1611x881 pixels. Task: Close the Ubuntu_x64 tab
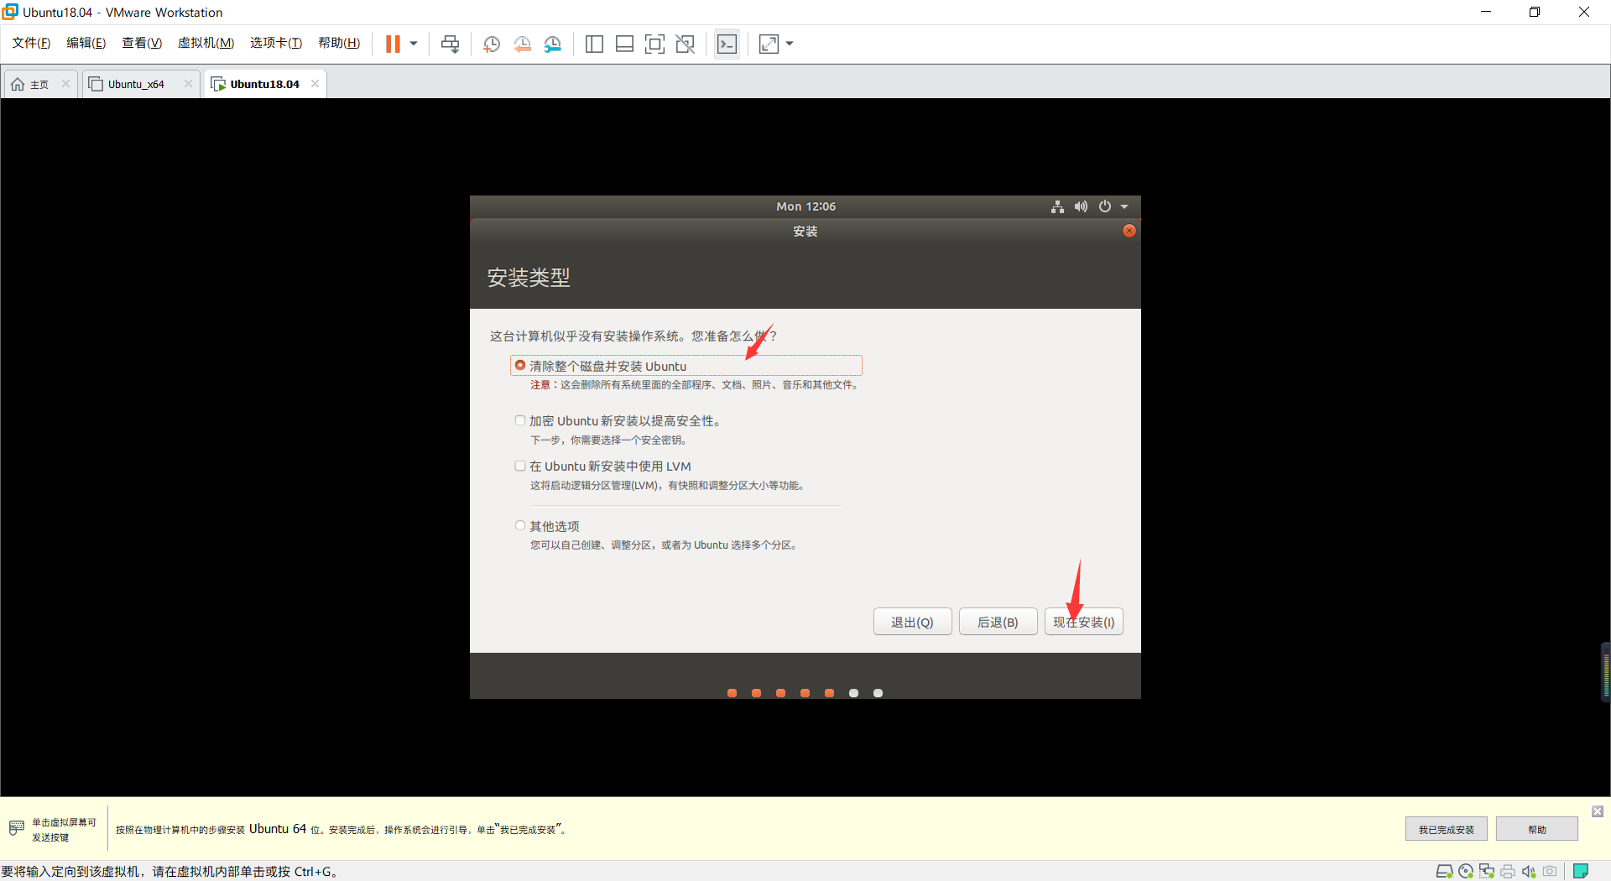188,84
